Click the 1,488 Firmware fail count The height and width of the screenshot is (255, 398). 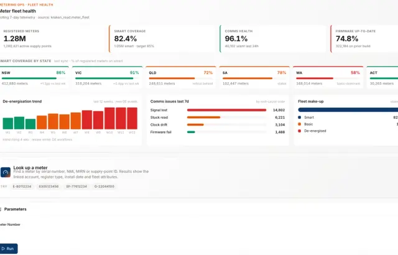pyautogui.click(x=280, y=132)
